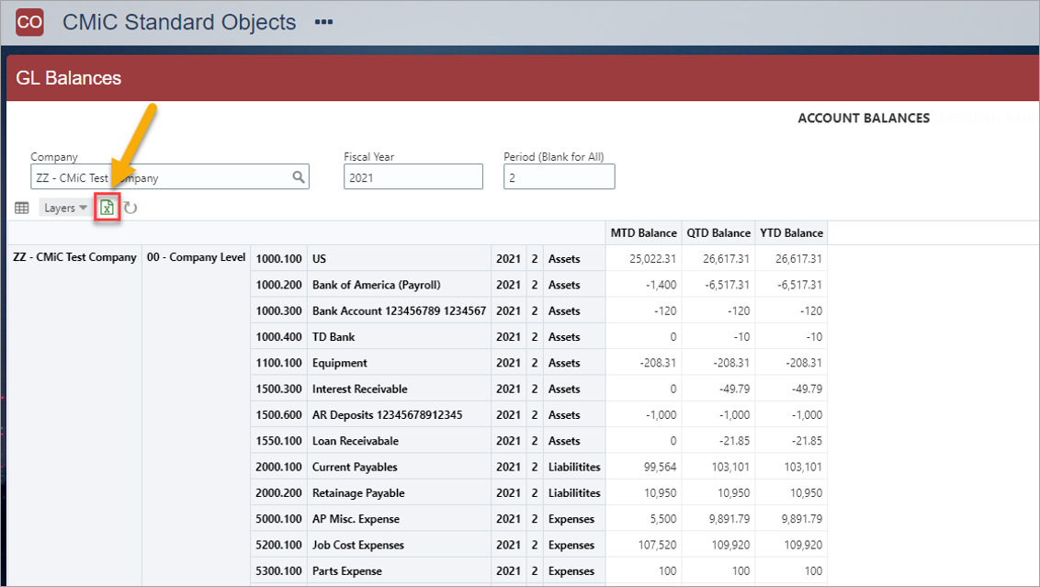Sort by QTD Balance column header
Image resolution: width=1040 pixels, height=587 pixels.
pos(718,232)
